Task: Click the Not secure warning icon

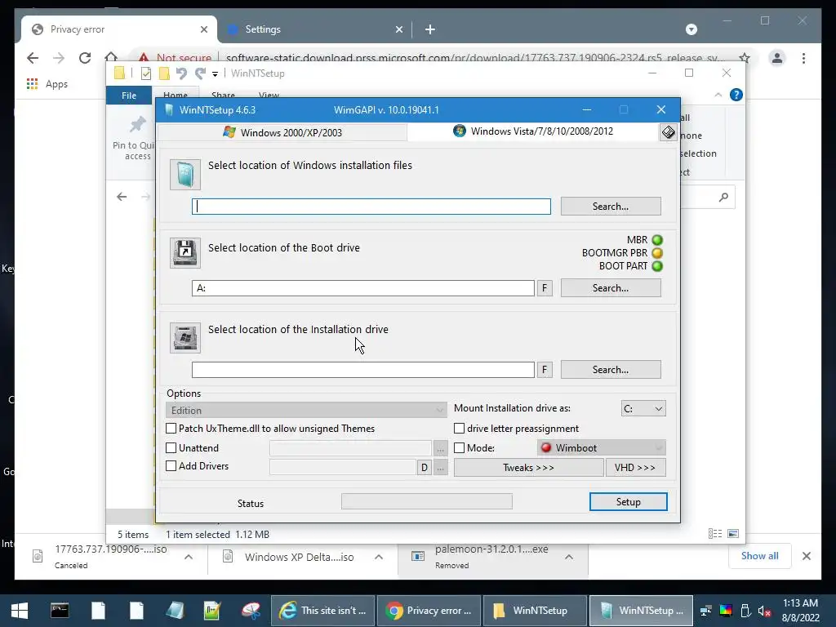Action: (144, 58)
